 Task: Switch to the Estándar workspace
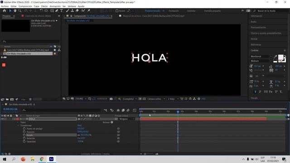(191, 11)
